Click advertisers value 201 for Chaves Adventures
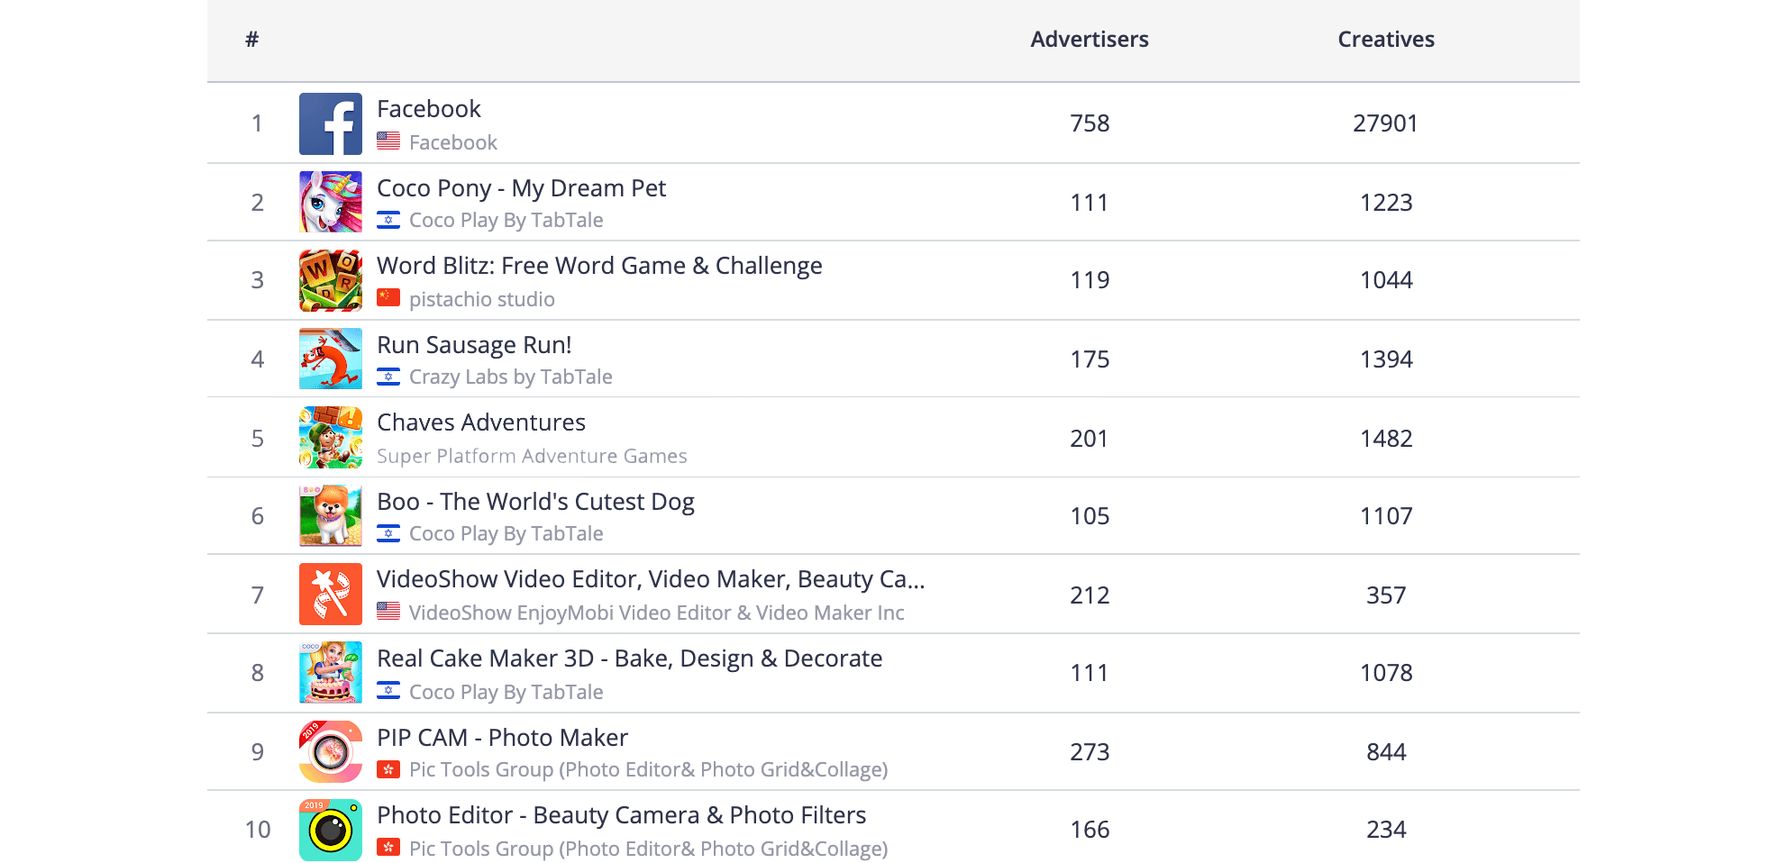Screen dimensions: 1788x863 pos(1090,439)
